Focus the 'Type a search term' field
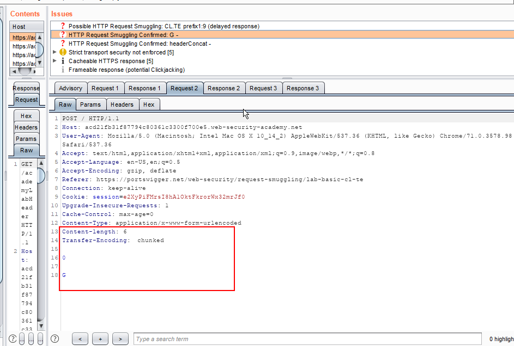This screenshot has width=514, height=346. [307, 339]
